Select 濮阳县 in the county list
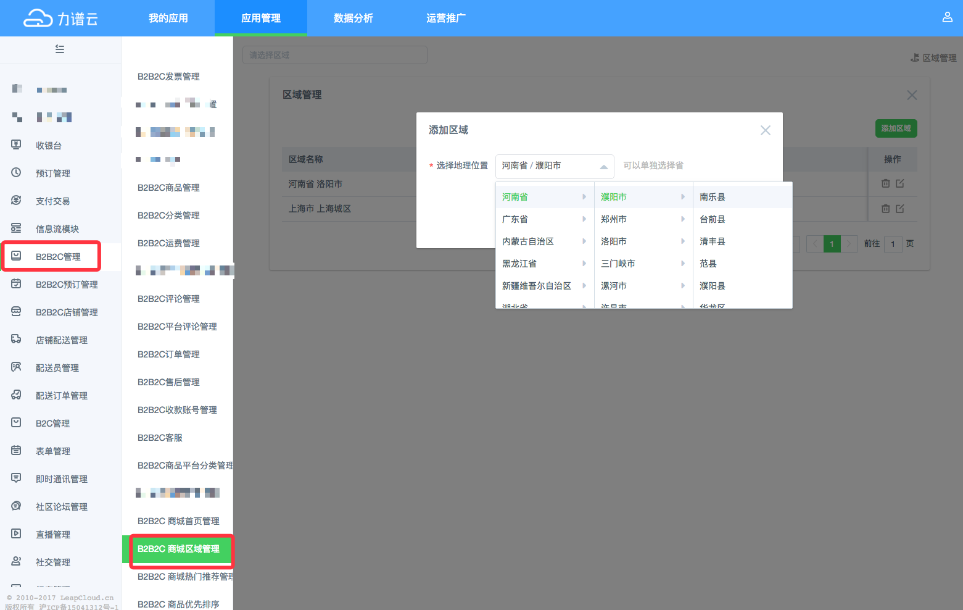 coord(743,286)
